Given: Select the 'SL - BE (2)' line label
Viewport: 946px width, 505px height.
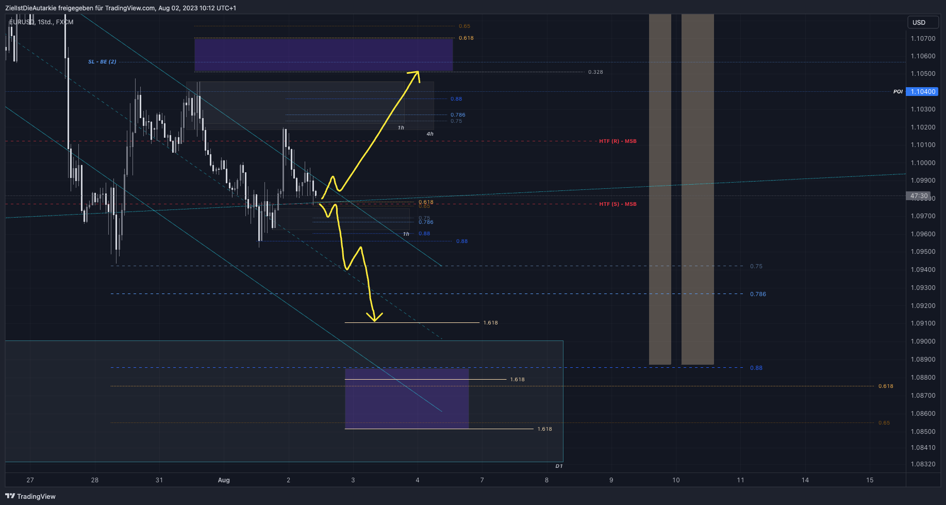Looking at the screenshot, I should tap(102, 62).
